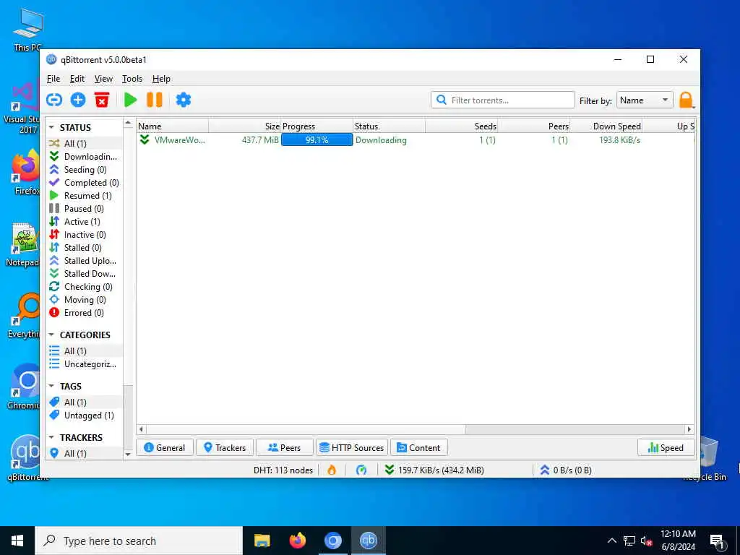Open the Help menu

point(161,79)
